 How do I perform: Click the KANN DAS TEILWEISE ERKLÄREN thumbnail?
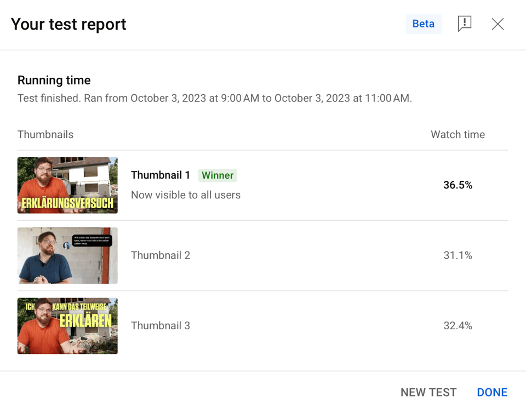click(x=67, y=325)
